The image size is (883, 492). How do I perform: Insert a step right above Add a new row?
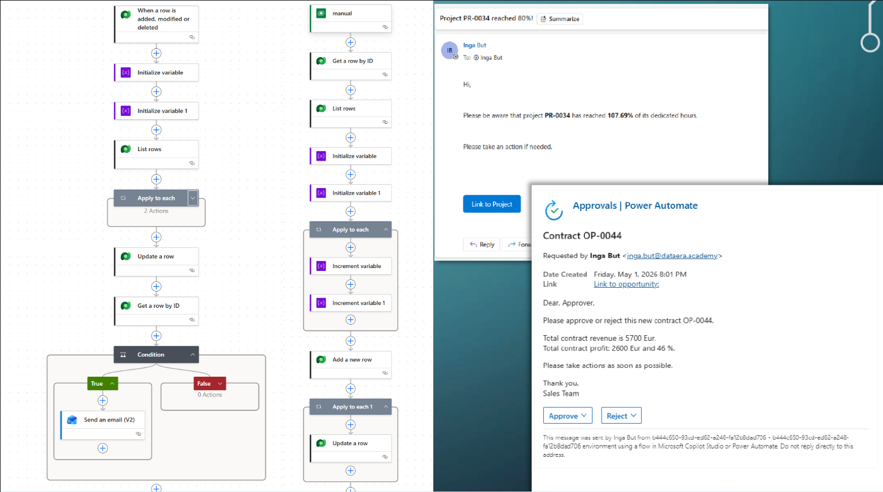point(350,341)
